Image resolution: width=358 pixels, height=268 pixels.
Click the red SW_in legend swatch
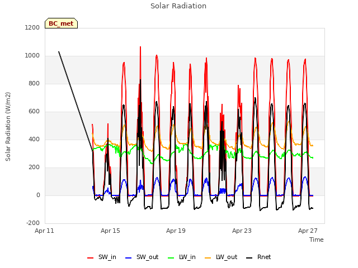coord(91,258)
